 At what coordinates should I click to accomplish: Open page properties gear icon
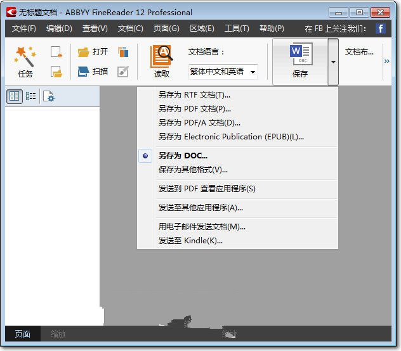49,96
